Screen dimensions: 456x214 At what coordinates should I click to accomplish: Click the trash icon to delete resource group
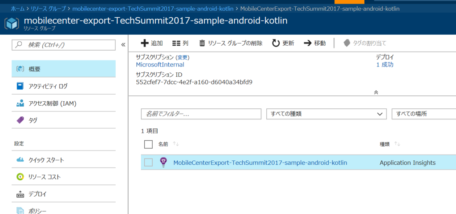pyautogui.click(x=202, y=43)
